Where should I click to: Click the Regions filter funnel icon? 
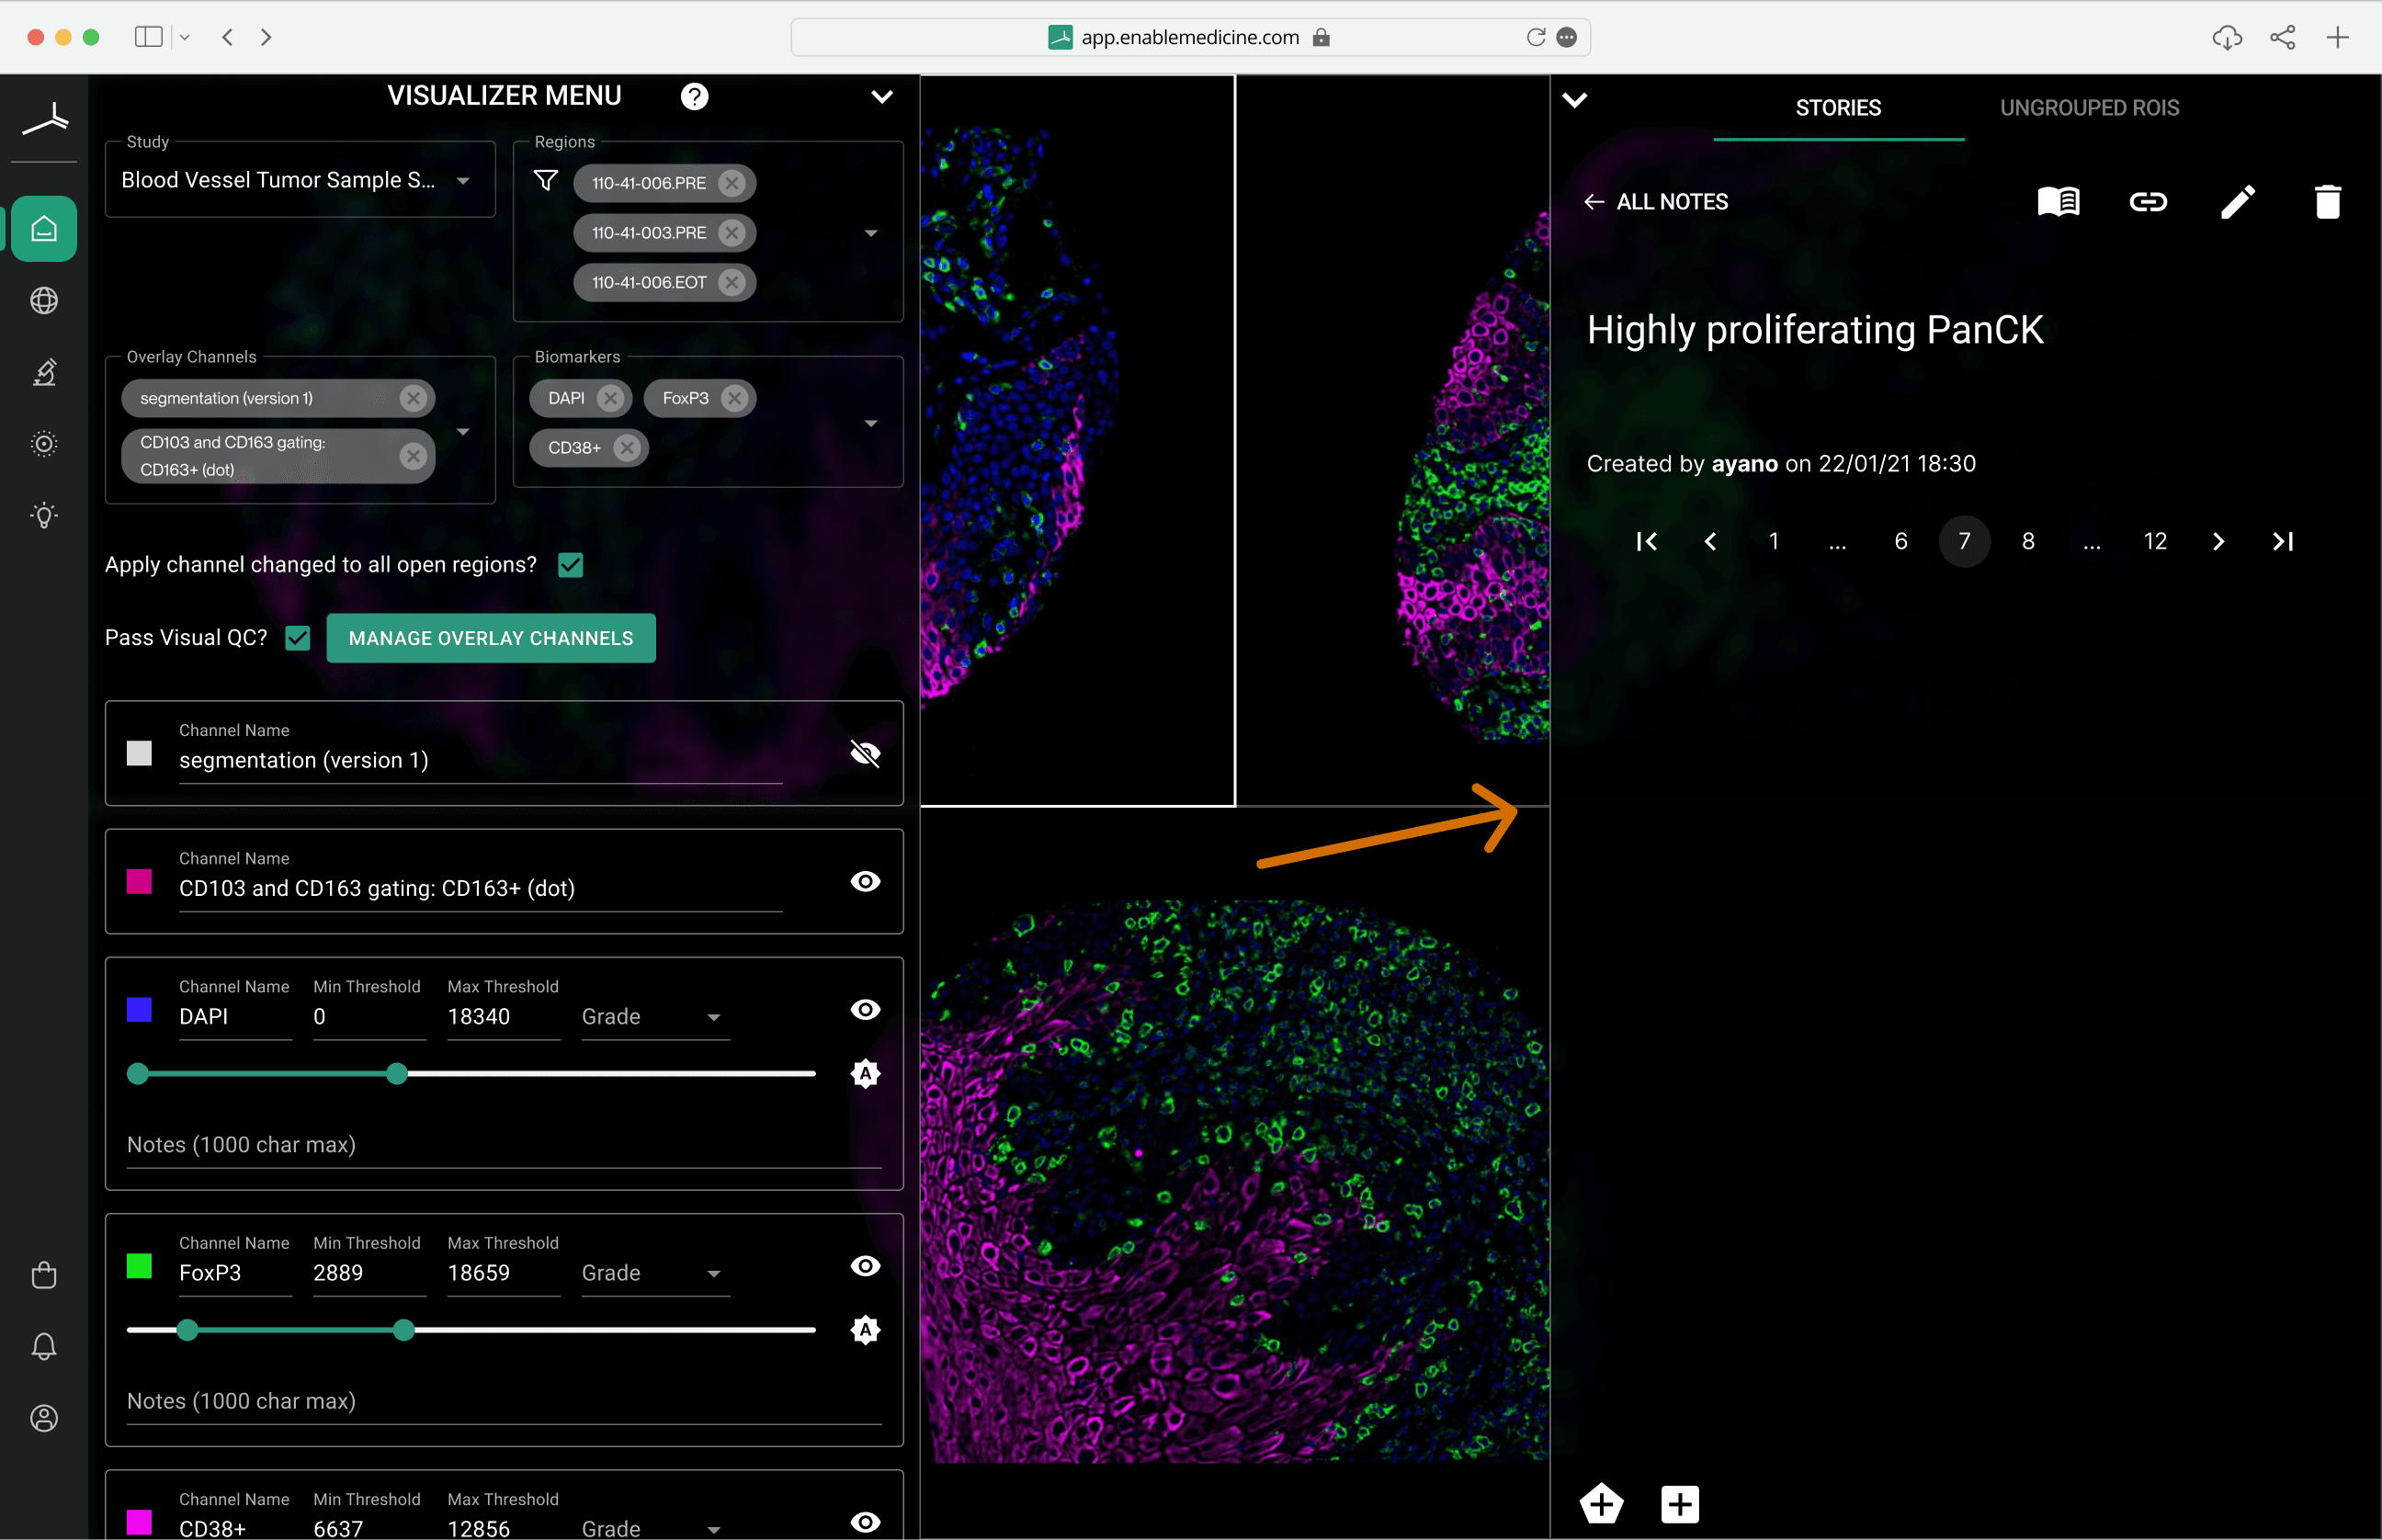[x=546, y=181]
